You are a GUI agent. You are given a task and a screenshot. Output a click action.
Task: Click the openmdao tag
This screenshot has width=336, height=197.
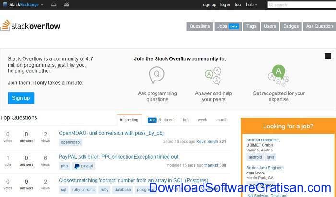[x=70, y=142]
